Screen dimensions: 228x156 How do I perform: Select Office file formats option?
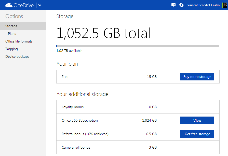(19, 41)
